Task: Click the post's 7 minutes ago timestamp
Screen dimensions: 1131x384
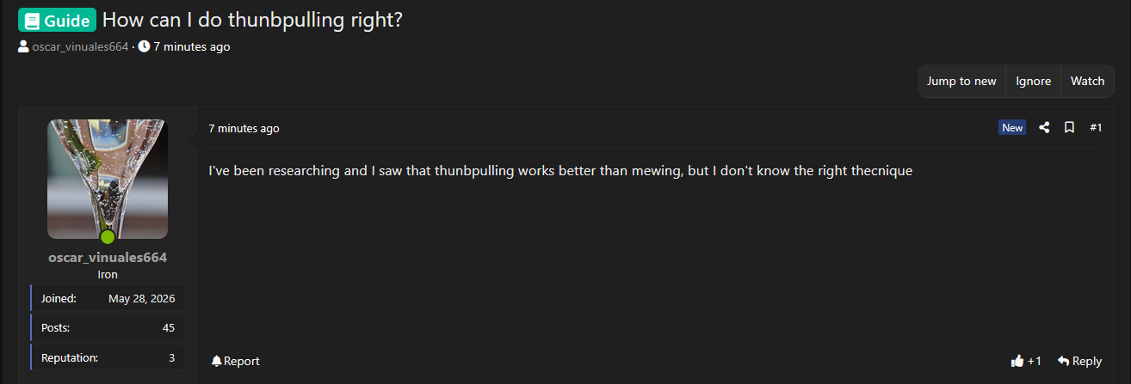Action: [x=244, y=128]
